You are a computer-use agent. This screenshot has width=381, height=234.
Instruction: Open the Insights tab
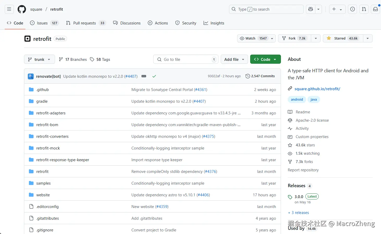pos(214,23)
